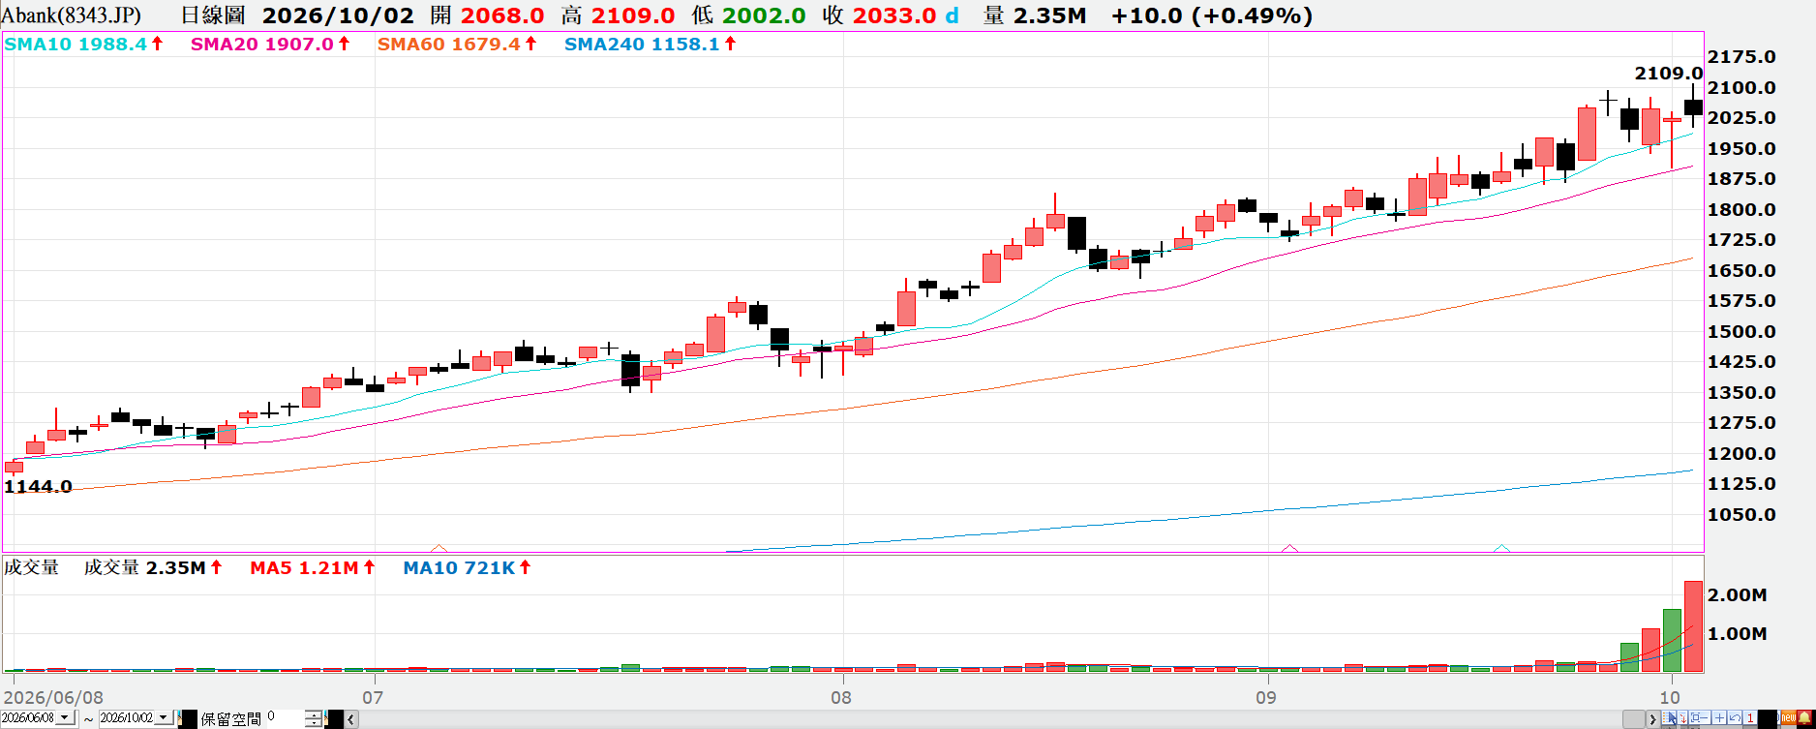Click the horizontal scrollbar thumb
Screen dimensions: 1816x729
[x=1634, y=719]
